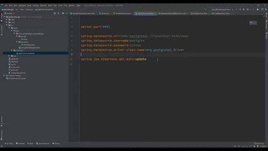Click the build hammer icon in top toolbar
The width and height of the screenshot is (268, 151).
(205, 9)
